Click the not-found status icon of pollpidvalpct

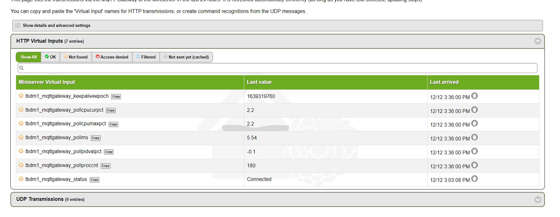(21, 151)
